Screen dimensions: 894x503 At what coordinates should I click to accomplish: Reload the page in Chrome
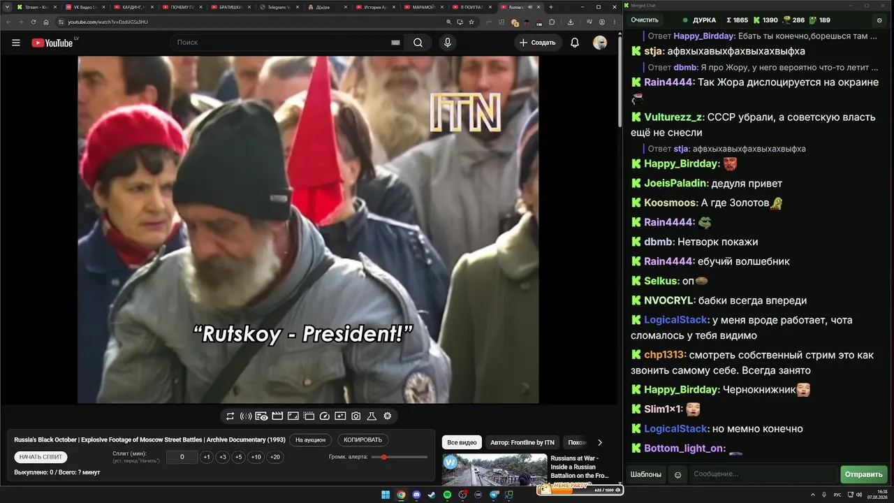coord(34,22)
